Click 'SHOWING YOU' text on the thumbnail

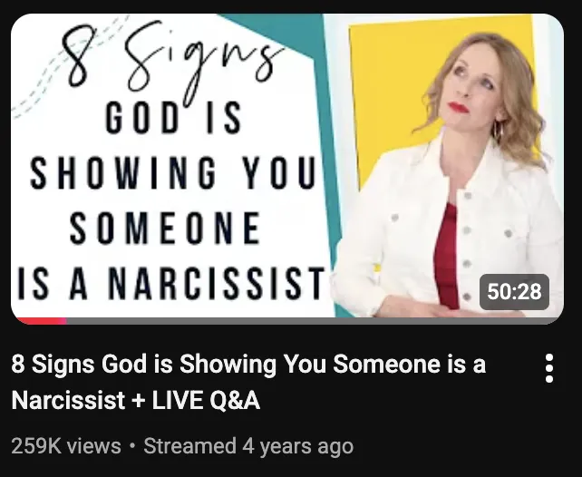pyautogui.click(x=172, y=172)
